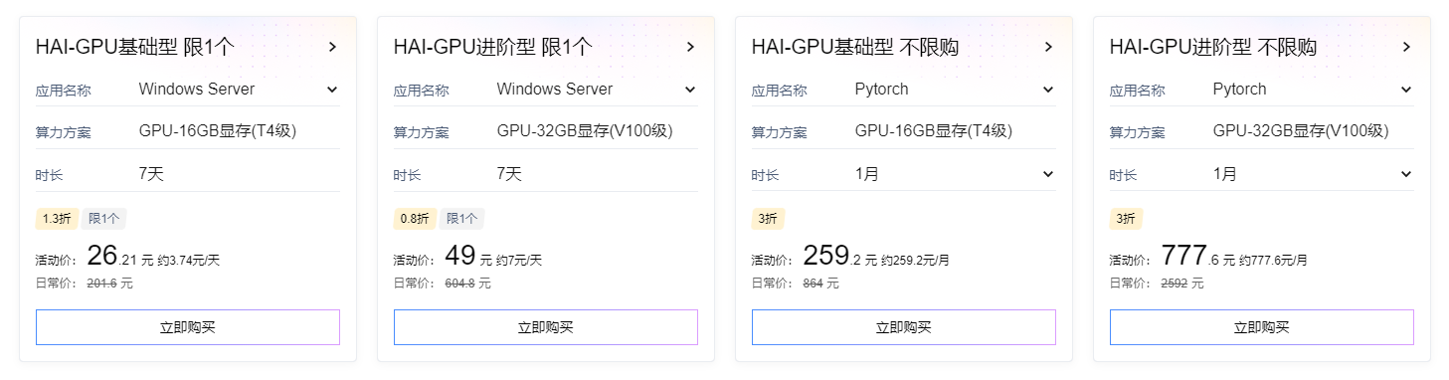This screenshot has width=1449, height=380.
Task: Click the 1.3折 discount tag
Action: [57, 219]
